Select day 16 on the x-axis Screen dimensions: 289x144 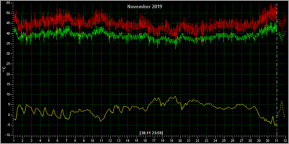(x=145, y=141)
